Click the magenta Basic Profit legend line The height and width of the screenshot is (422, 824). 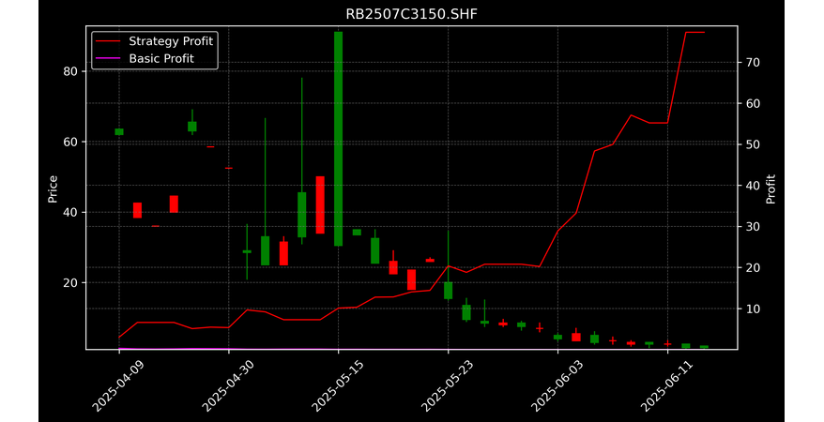(108, 59)
